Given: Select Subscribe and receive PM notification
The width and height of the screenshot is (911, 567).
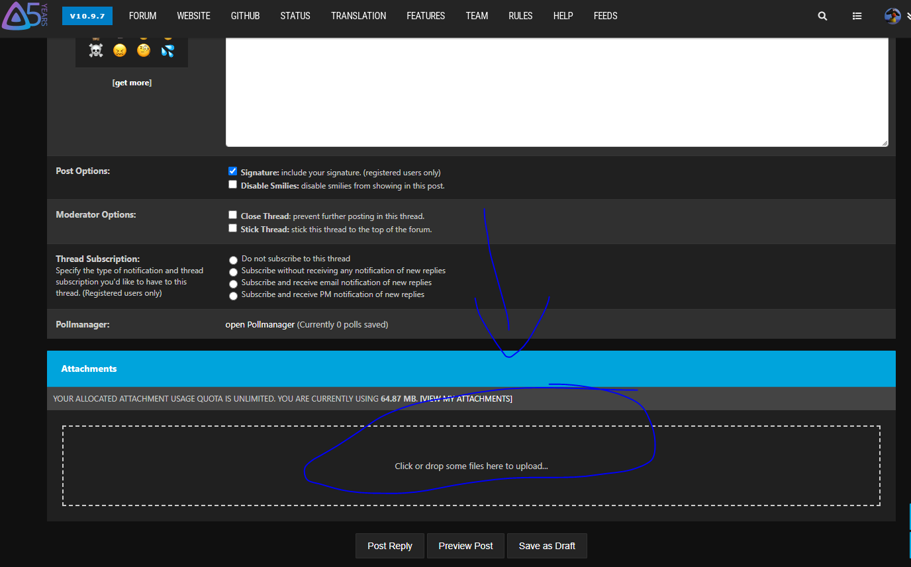Looking at the screenshot, I should [x=233, y=296].
